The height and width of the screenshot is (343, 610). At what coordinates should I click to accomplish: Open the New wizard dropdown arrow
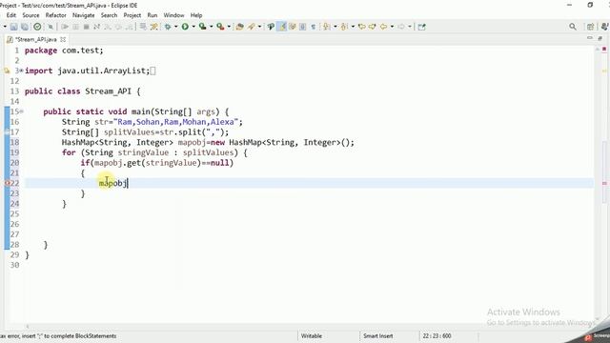[5, 27]
